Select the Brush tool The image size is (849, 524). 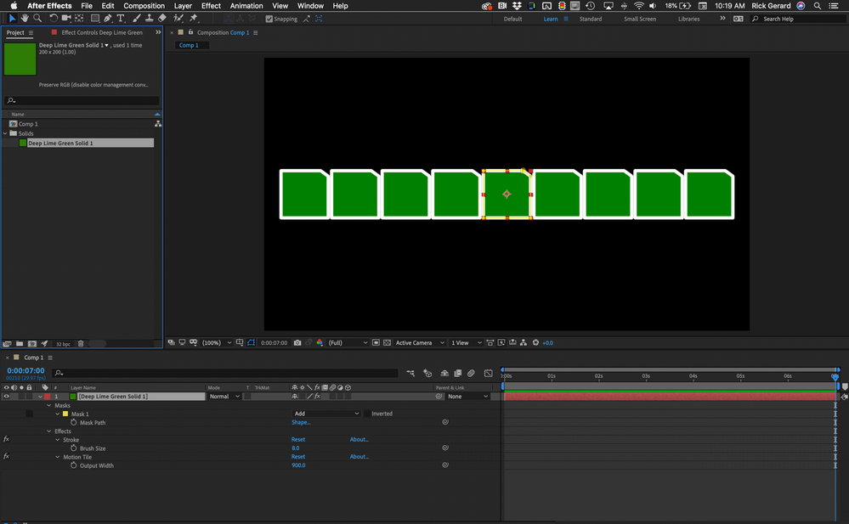click(x=137, y=19)
